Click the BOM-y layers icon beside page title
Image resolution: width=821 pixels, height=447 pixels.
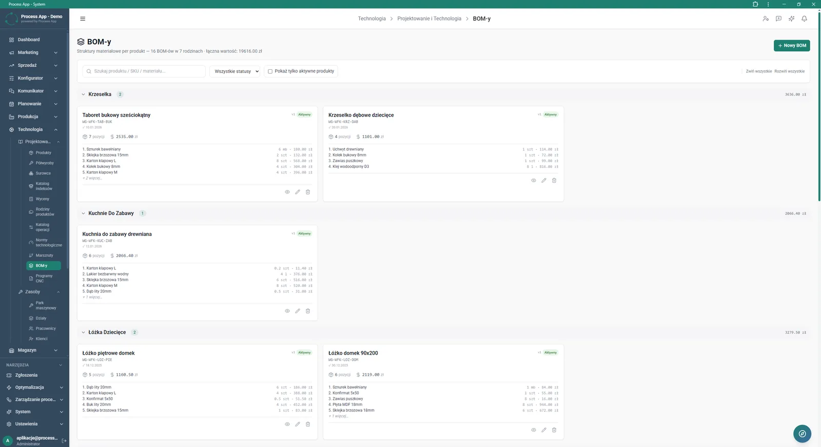click(81, 42)
